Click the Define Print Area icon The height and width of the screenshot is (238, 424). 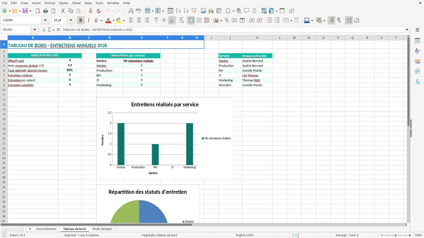click(x=264, y=11)
